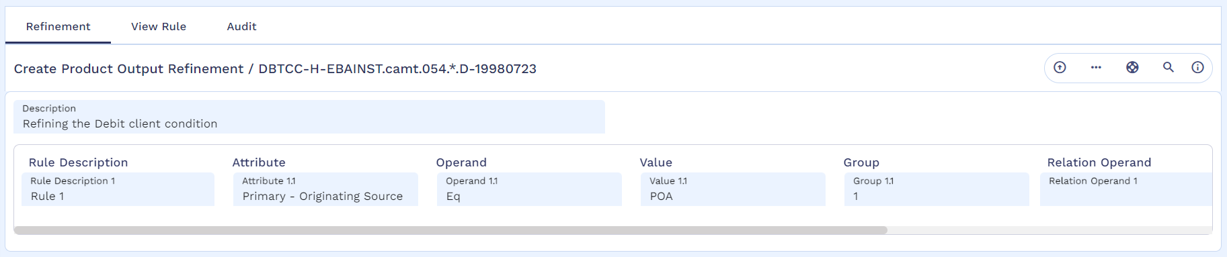Click the lifebuoy help icon
1227x257 pixels.
(x=1132, y=67)
